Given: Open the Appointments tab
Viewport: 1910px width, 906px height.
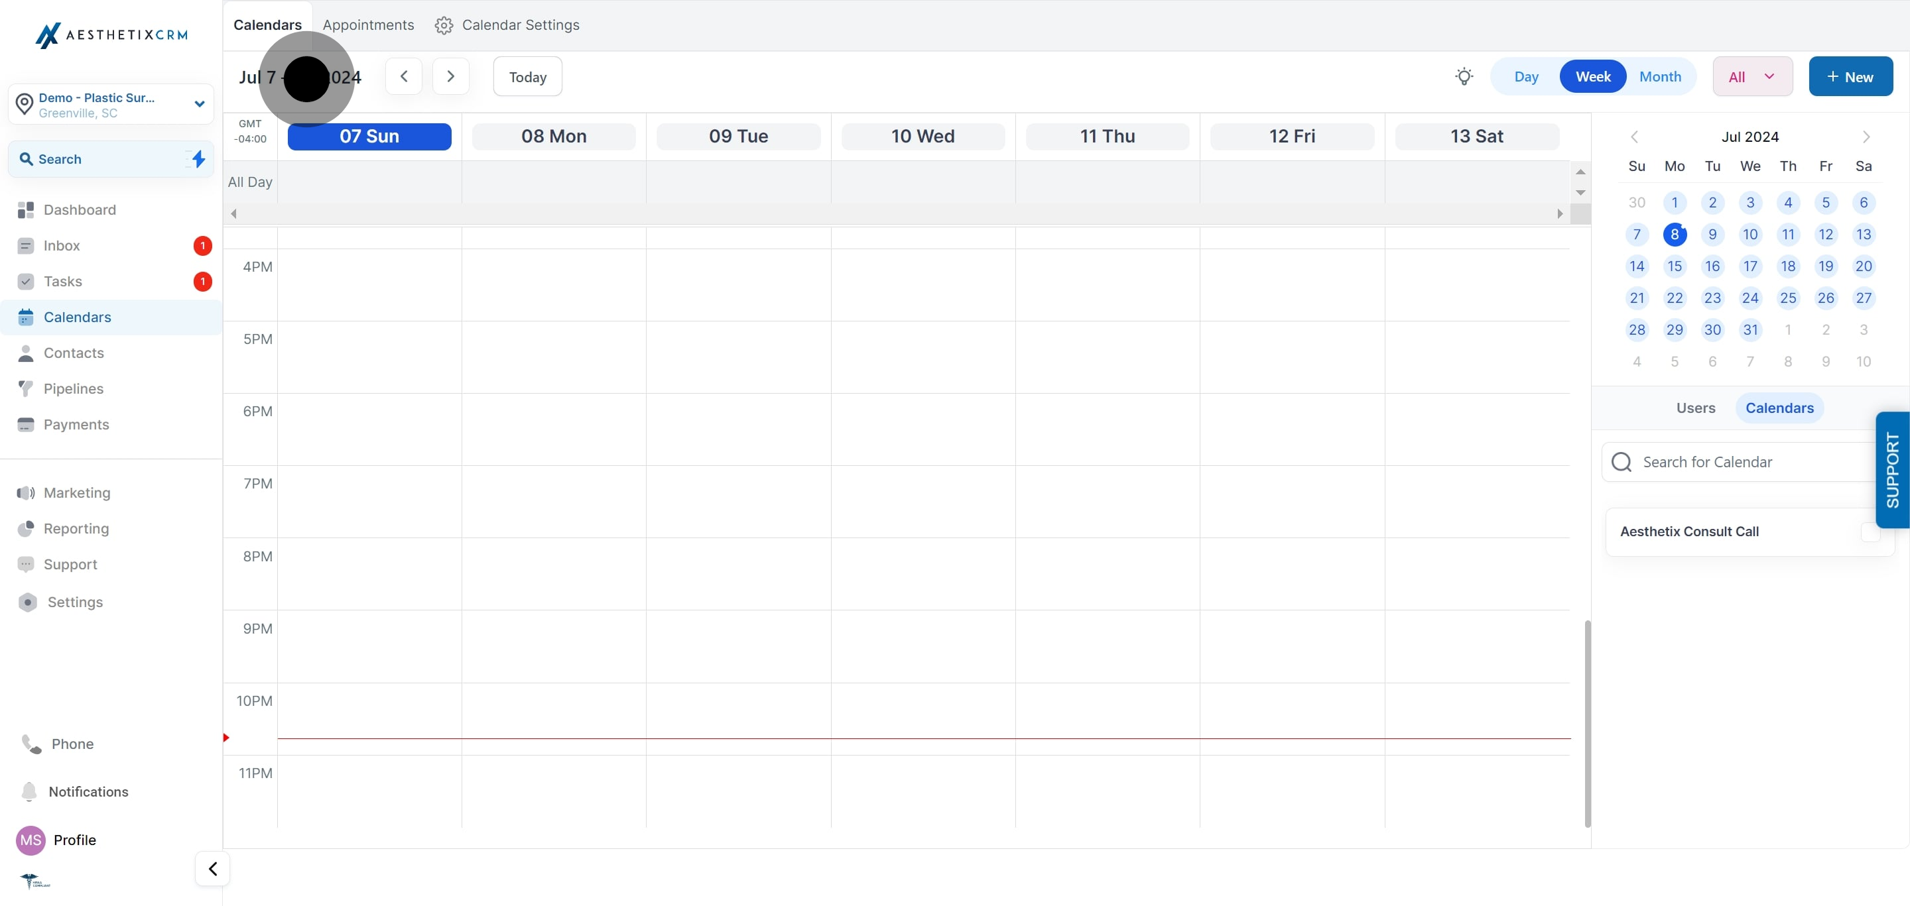Looking at the screenshot, I should click(368, 25).
